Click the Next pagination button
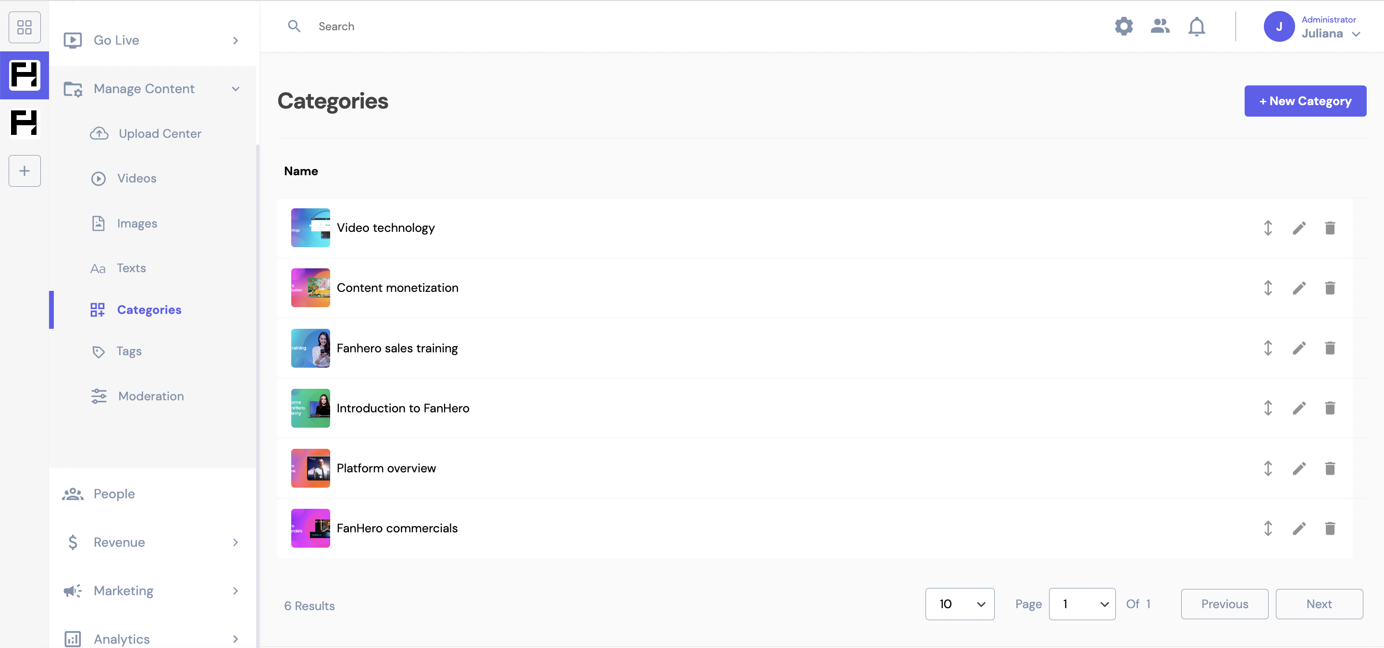1384x648 pixels. click(1319, 604)
